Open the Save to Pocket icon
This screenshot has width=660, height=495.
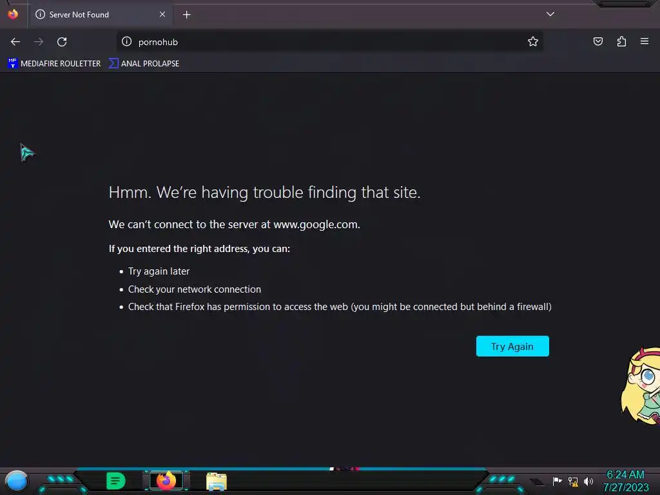coord(597,41)
